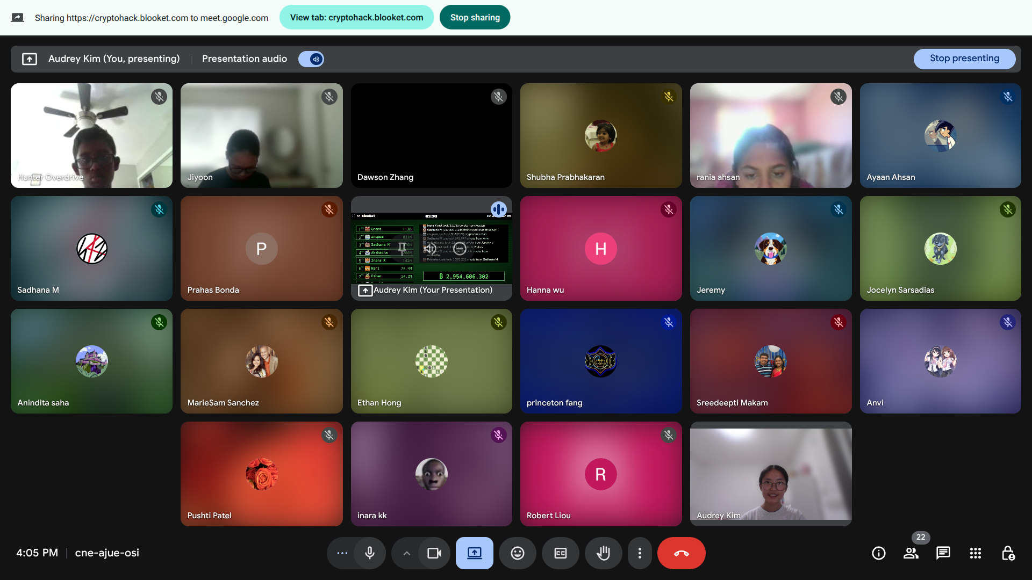Open the emoji reactions panel

pyautogui.click(x=517, y=553)
